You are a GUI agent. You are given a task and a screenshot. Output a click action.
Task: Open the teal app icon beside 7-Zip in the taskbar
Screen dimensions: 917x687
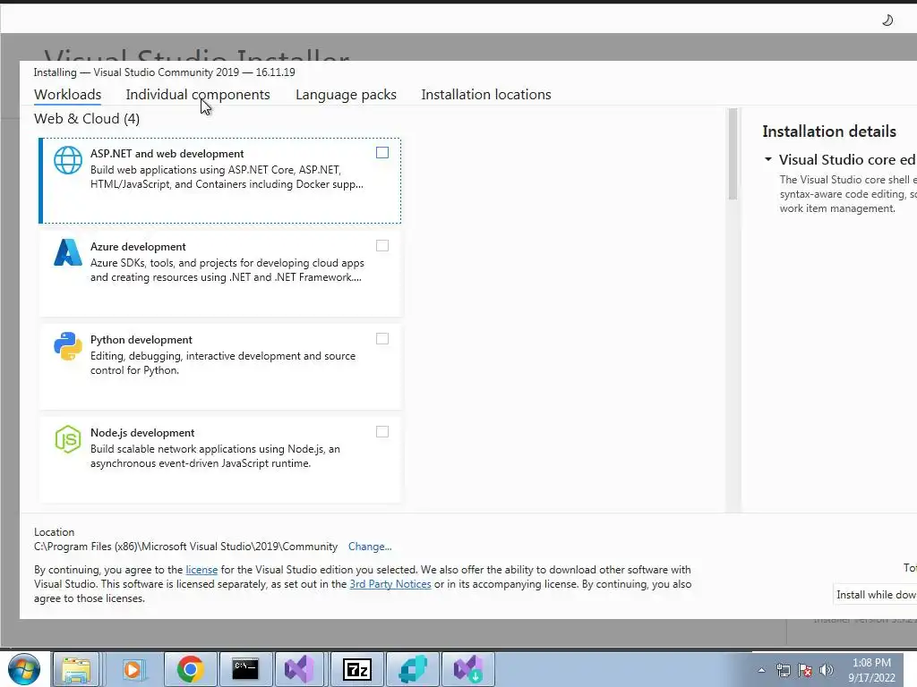coord(413,669)
